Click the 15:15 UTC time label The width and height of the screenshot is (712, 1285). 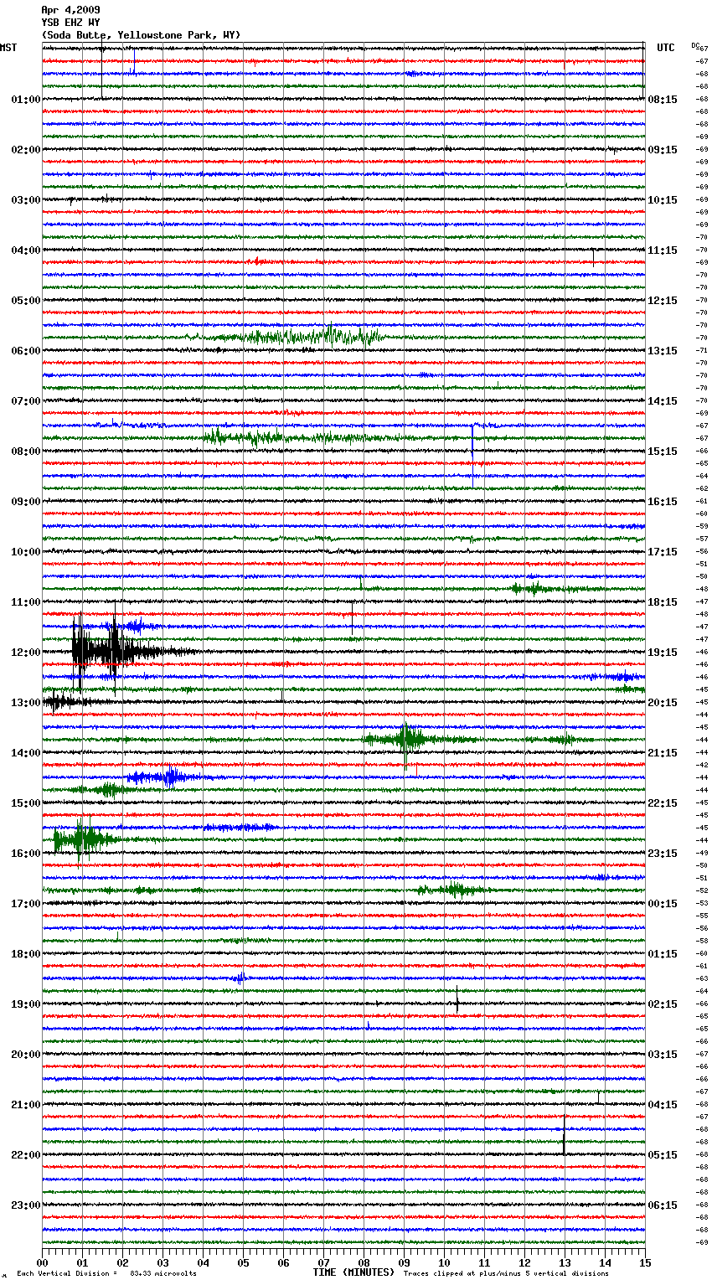(663, 452)
